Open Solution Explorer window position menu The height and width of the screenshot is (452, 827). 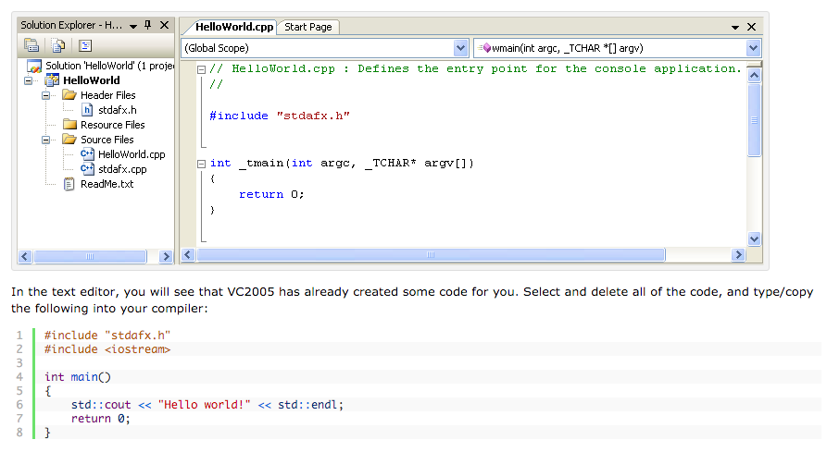133,26
